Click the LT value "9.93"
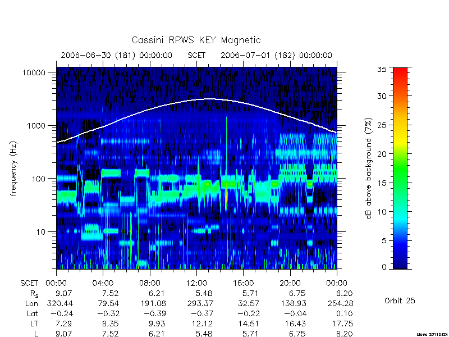Image resolution: width=449 pixels, height=337 pixels. pyautogui.click(x=157, y=324)
